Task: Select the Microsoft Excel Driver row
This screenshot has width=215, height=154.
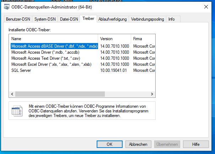Action: coord(52,64)
